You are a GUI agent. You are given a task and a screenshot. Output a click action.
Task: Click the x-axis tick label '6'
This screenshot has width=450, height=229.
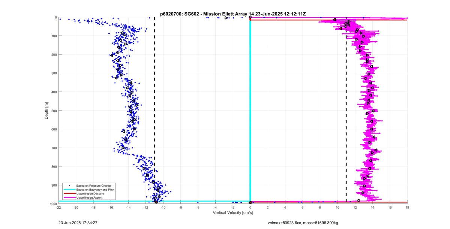coord(303,207)
